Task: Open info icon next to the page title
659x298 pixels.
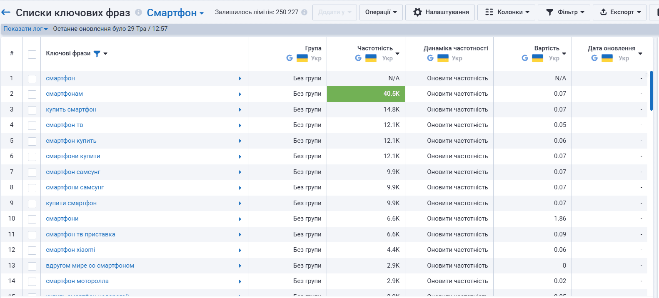Action: coord(138,12)
